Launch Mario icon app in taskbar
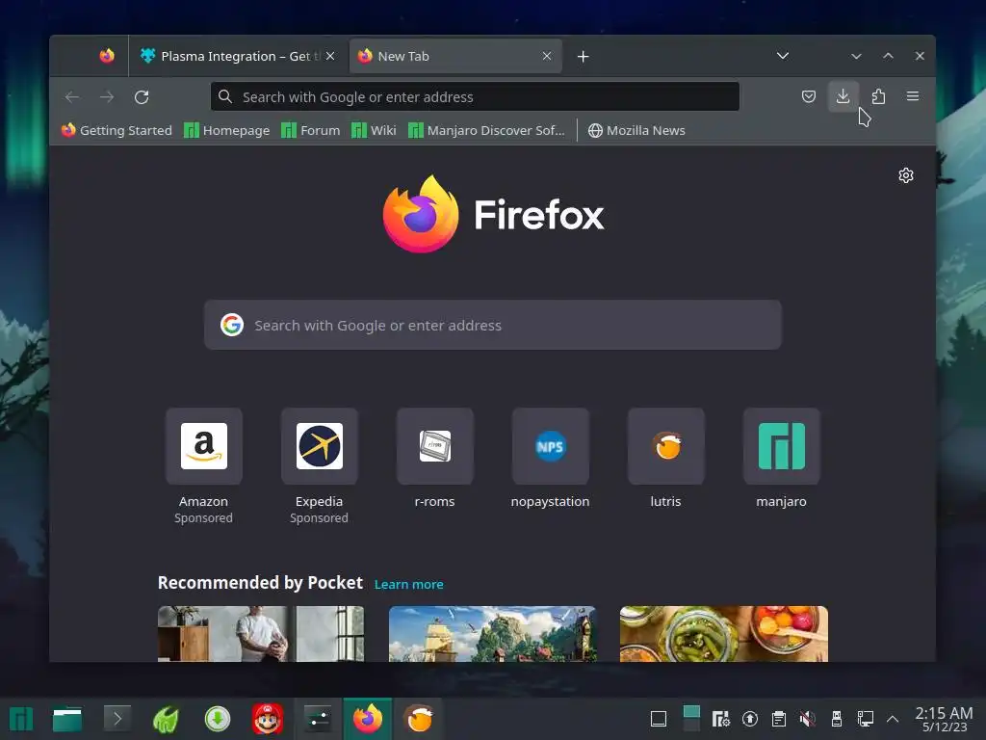This screenshot has height=740, width=986. point(268,719)
